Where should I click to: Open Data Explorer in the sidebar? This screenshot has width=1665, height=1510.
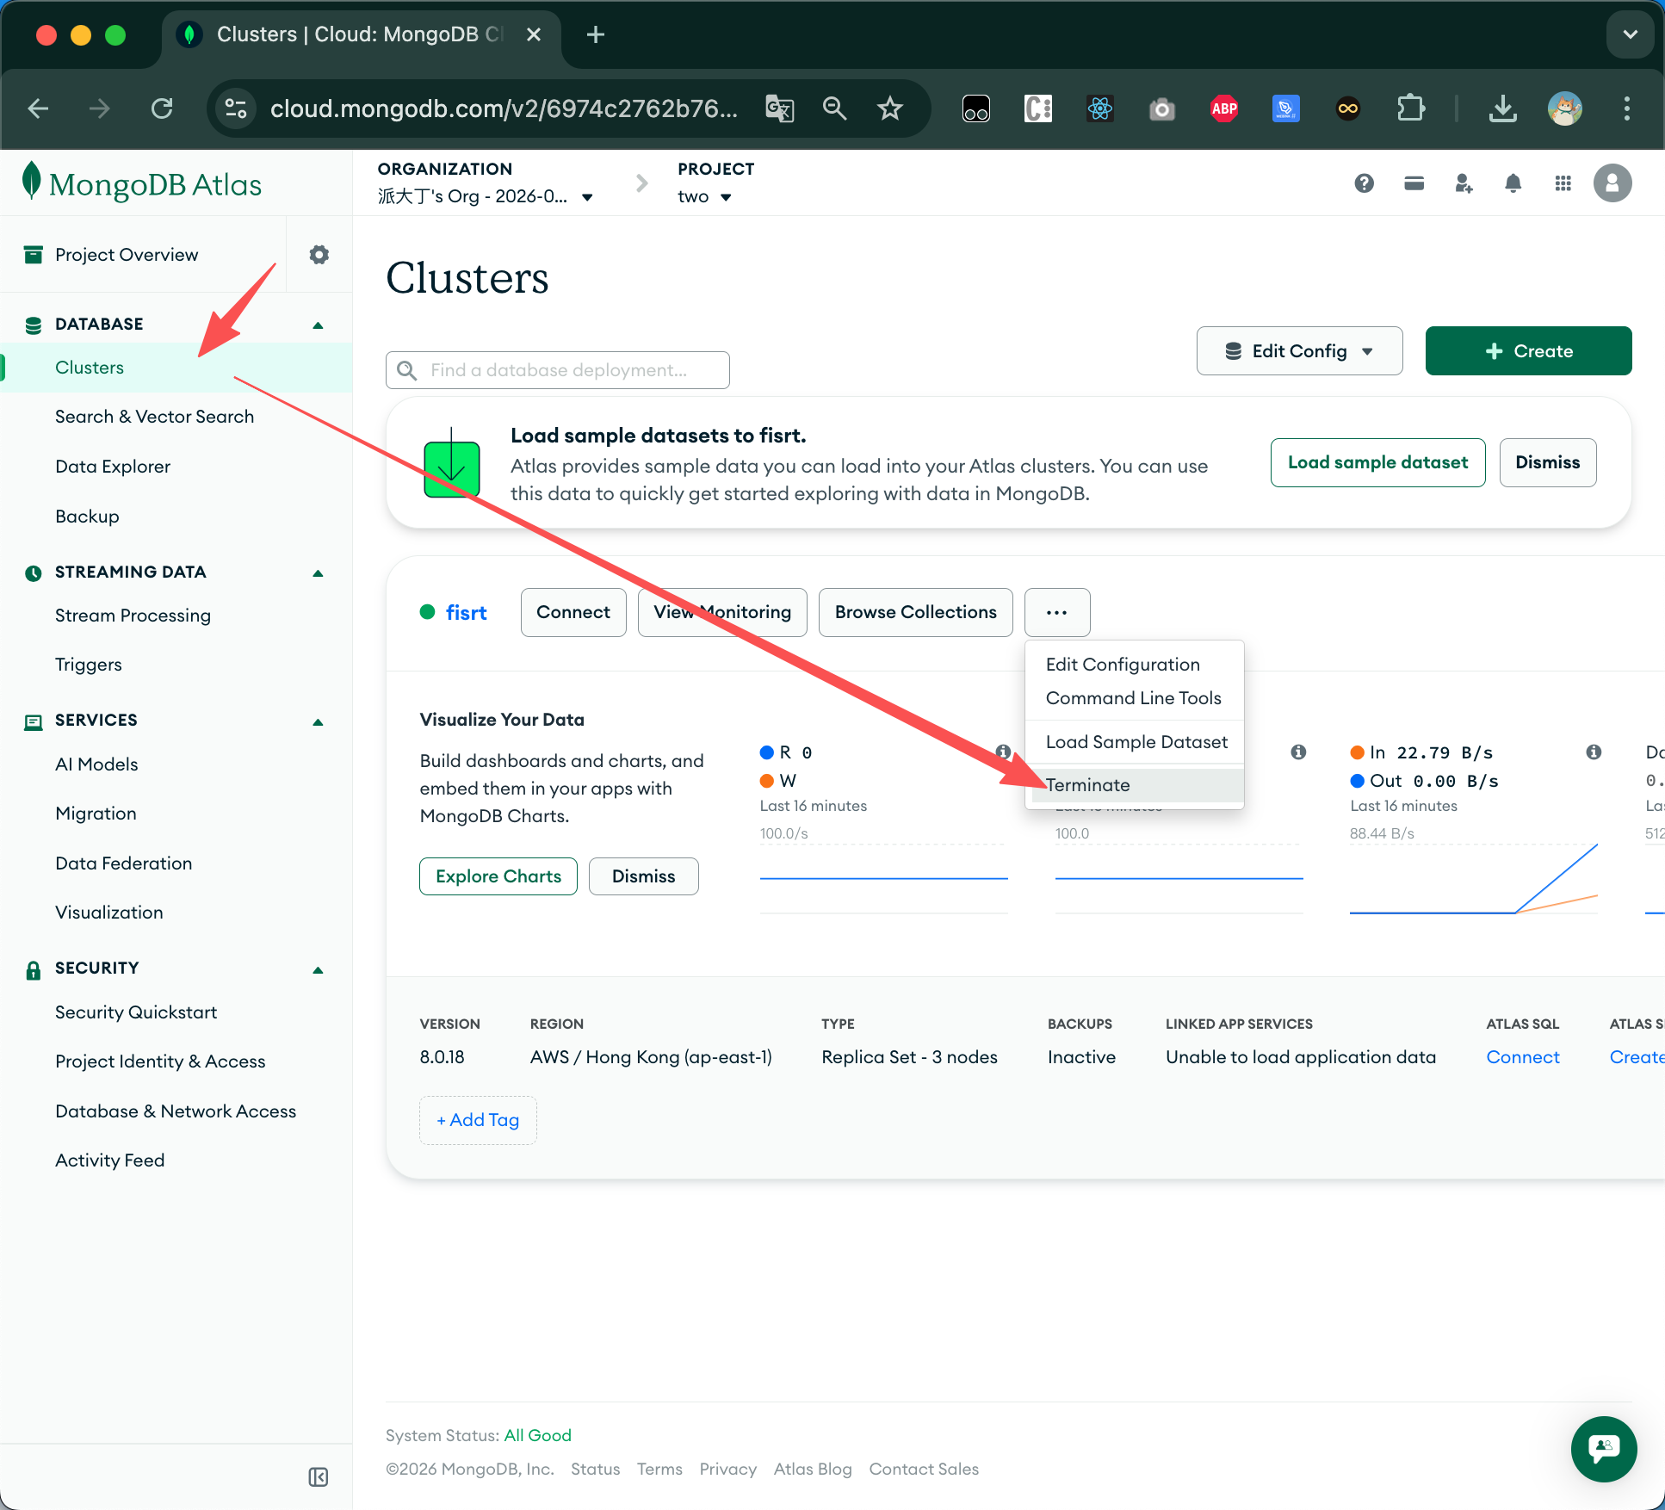click(113, 467)
